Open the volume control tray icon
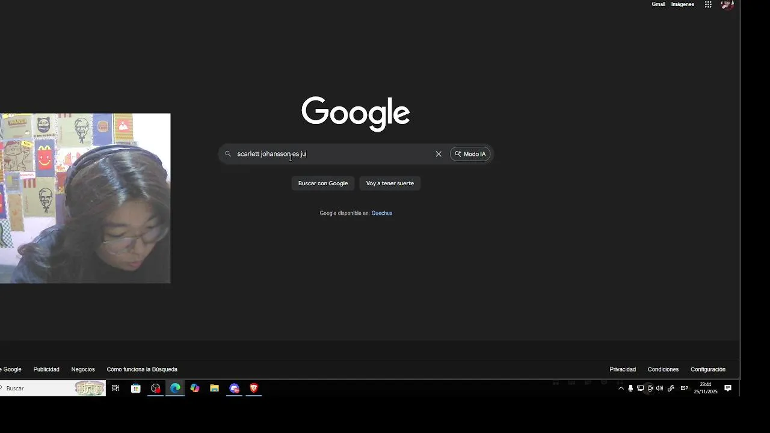 click(x=659, y=388)
